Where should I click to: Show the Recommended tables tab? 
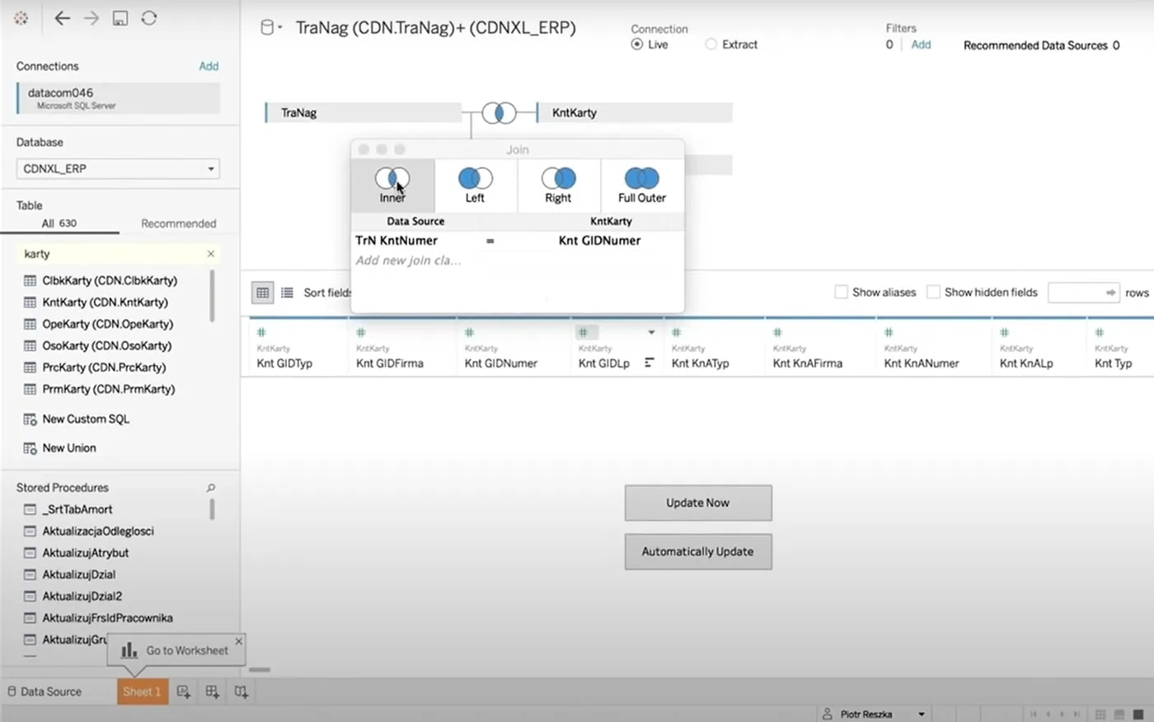pyautogui.click(x=178, y=223)
